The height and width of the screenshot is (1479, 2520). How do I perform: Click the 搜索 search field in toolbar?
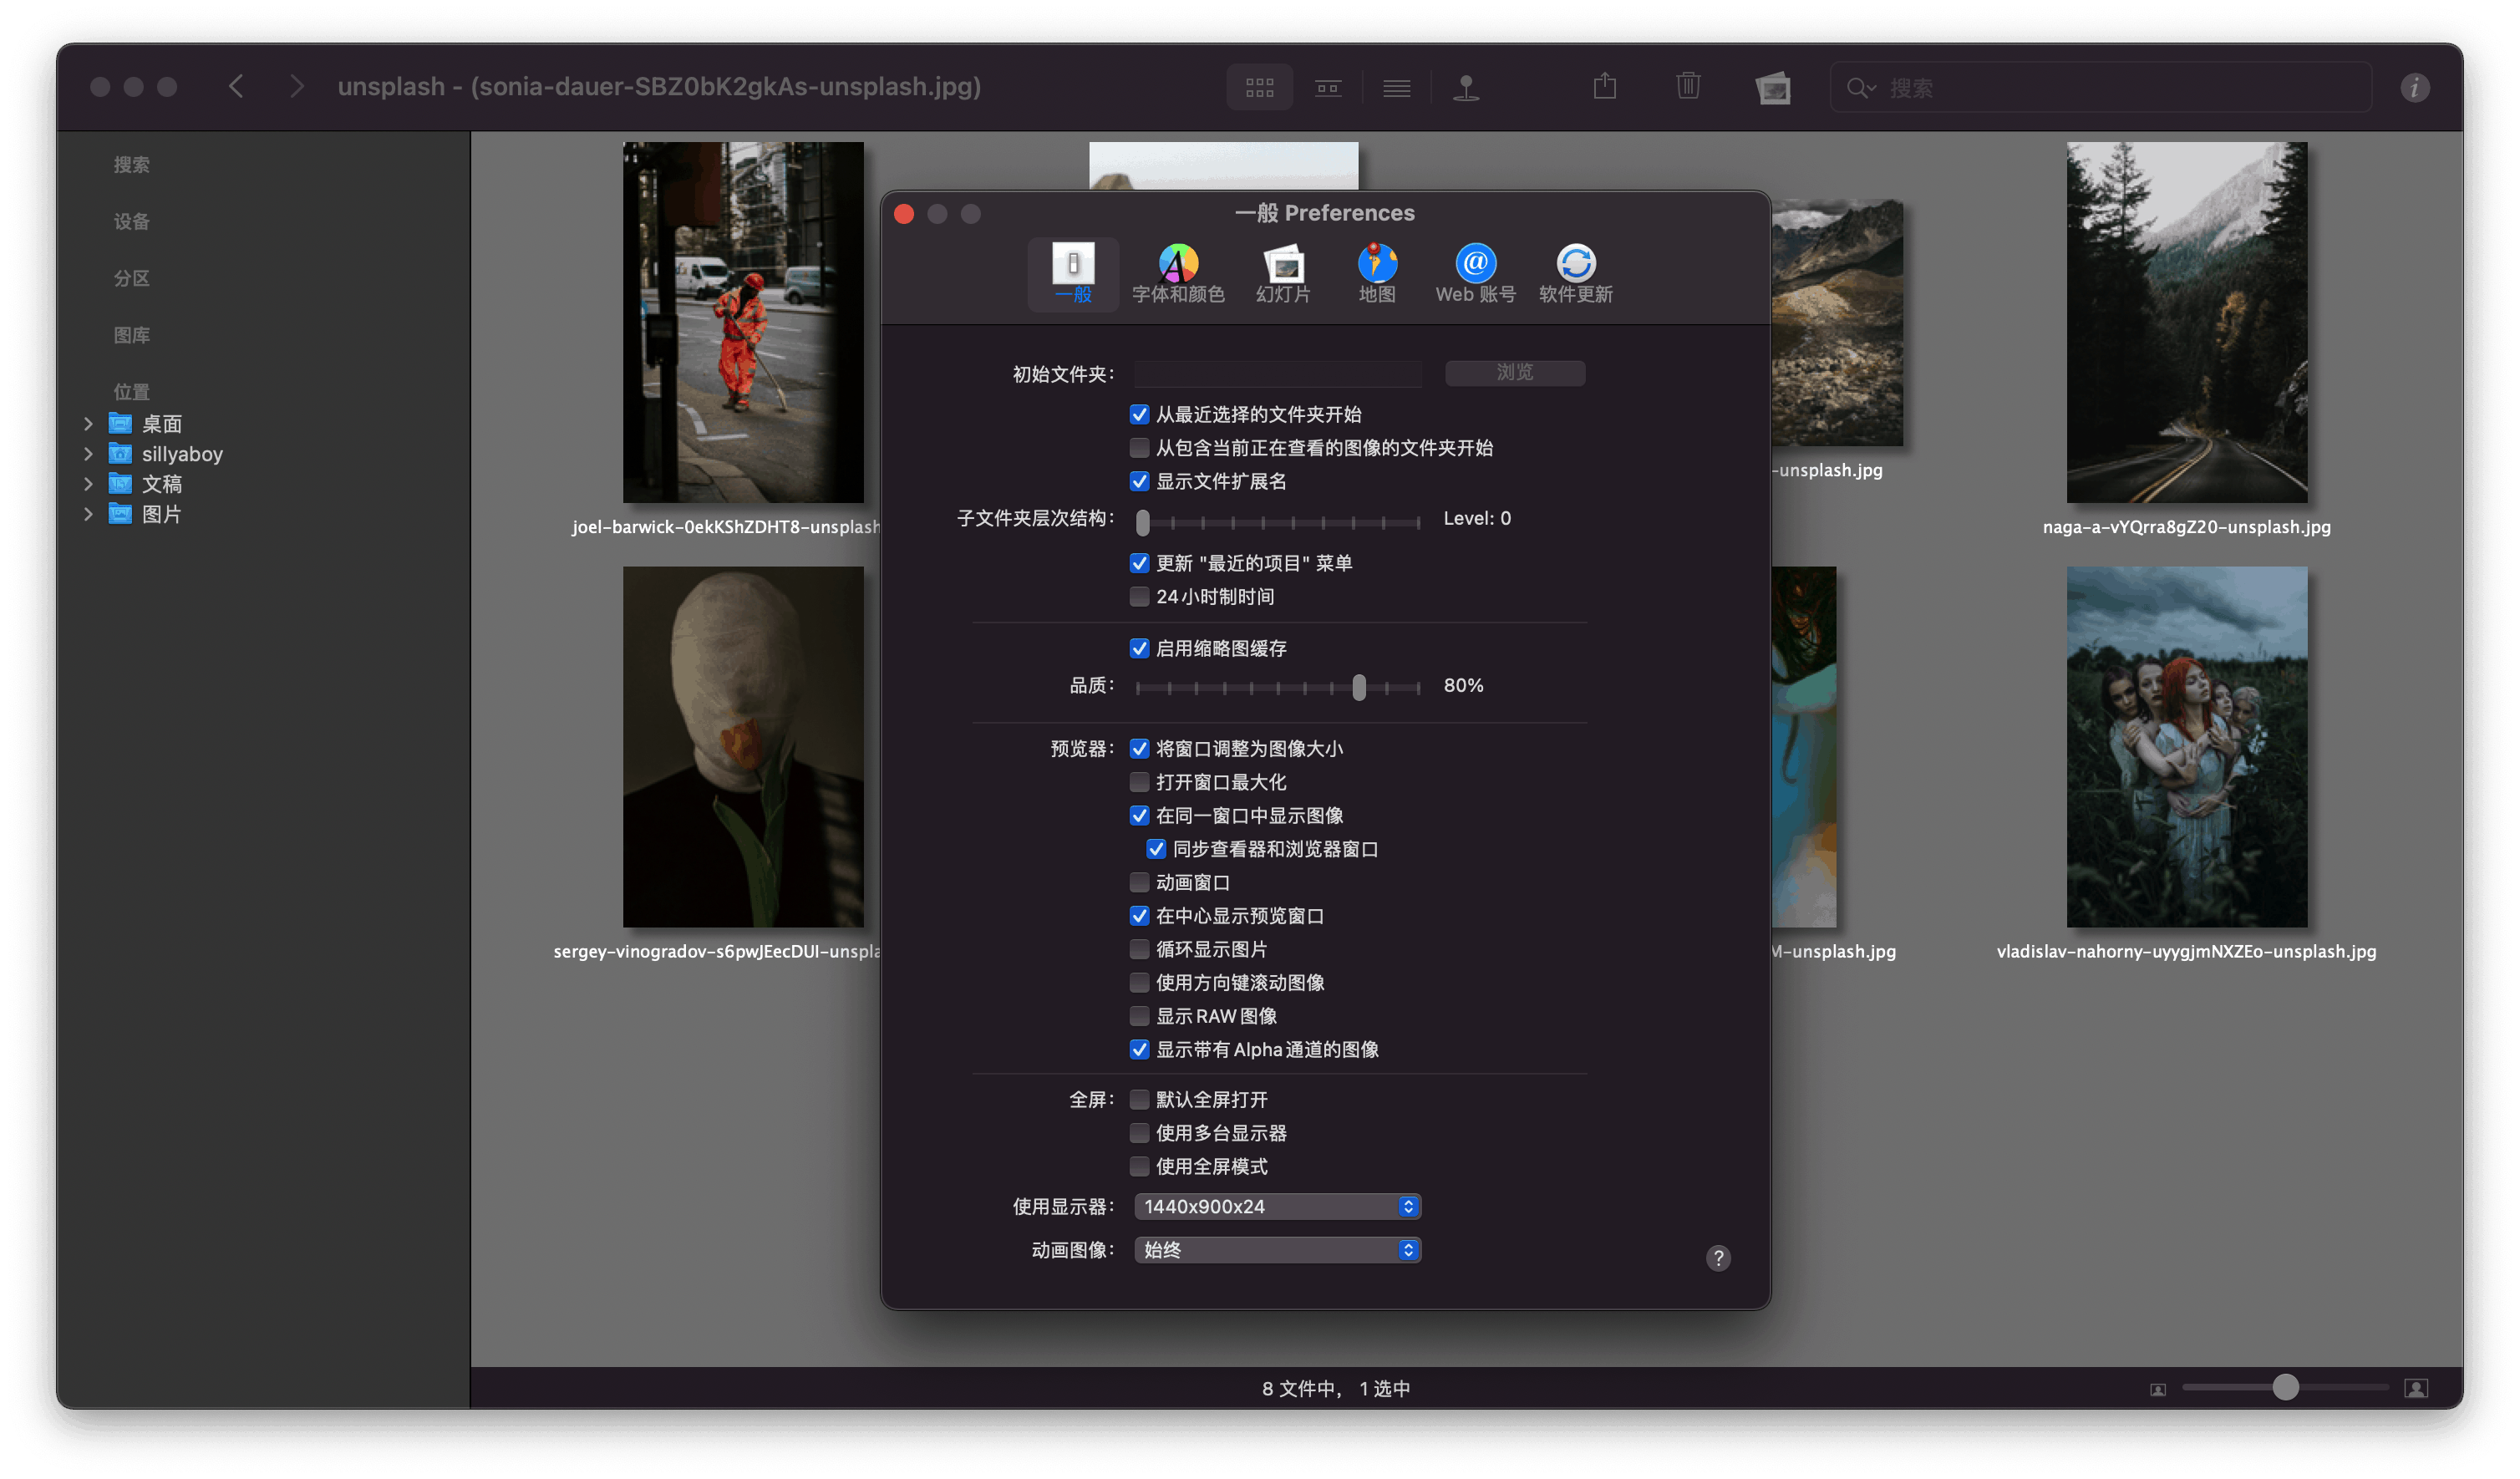click(x=2100, y=87)
